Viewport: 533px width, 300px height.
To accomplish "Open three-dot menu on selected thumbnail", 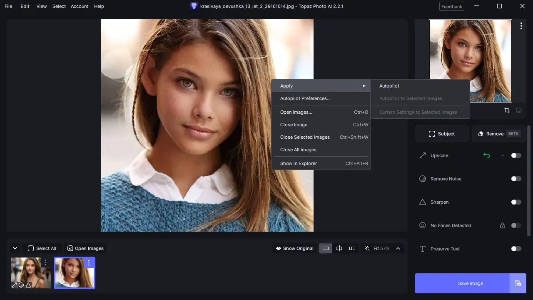I will [x=89, y=263].
